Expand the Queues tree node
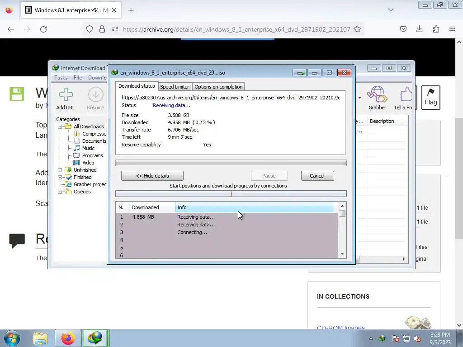The width and height of the screenshot is (463, 347). click(x=60, y=192)
